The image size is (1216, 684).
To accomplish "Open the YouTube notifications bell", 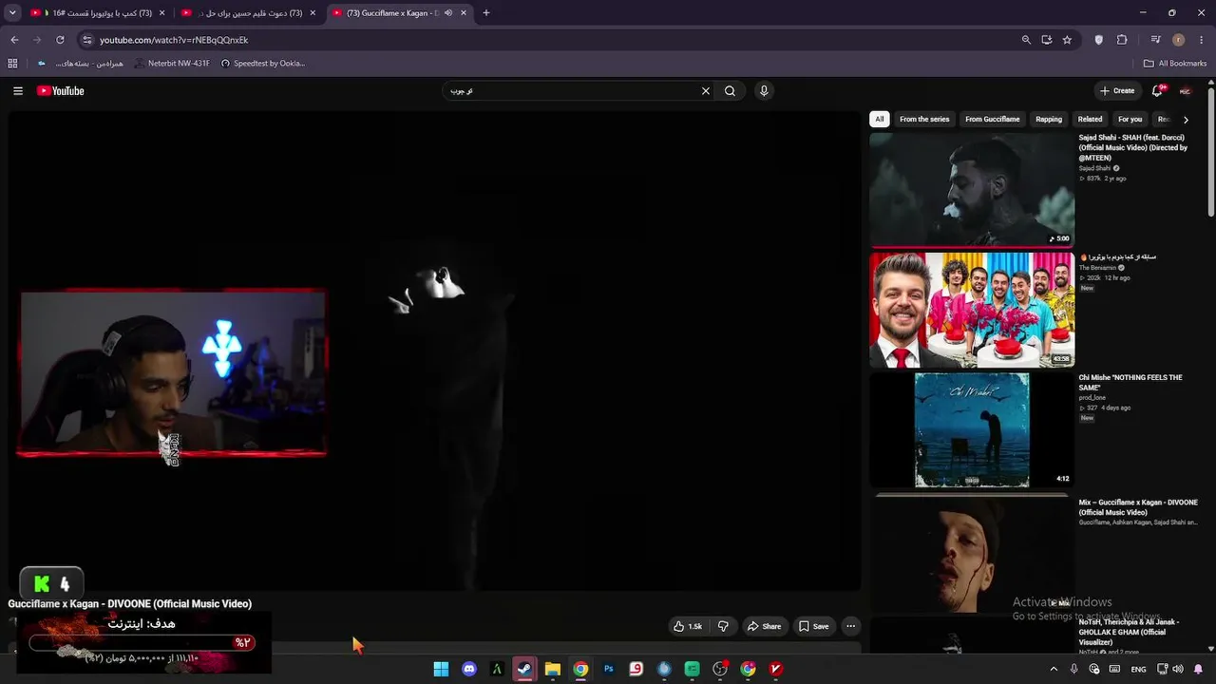I will pos(1157,91).
